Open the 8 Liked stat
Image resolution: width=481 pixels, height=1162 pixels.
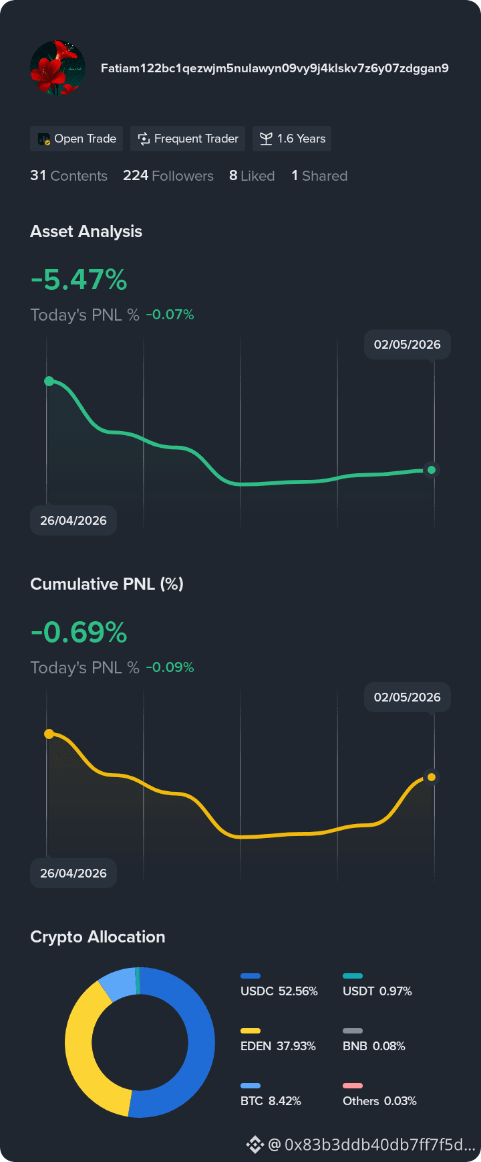[252, 176]
